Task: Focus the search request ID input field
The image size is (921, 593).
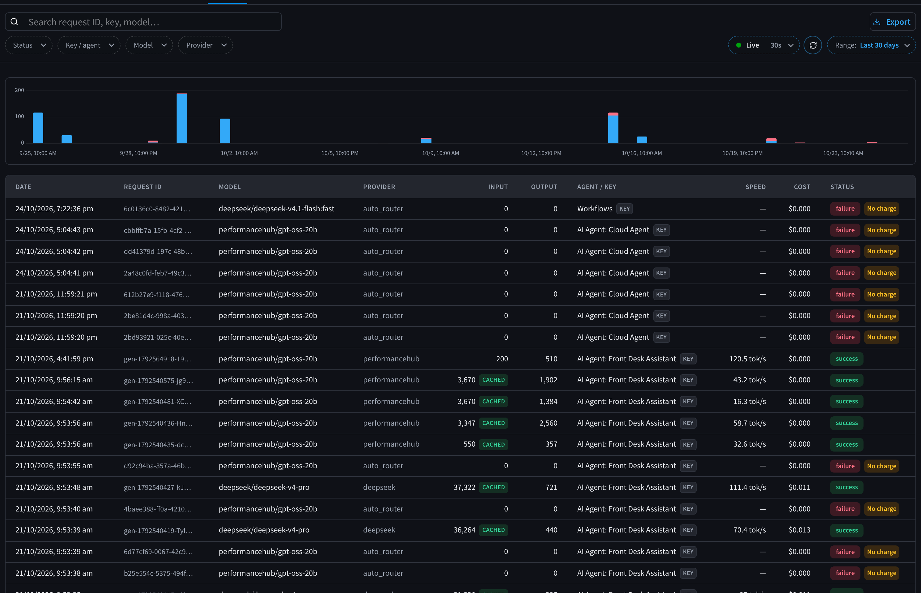Action: (143, 22)
